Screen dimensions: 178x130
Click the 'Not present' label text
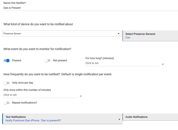click(60, 60)
